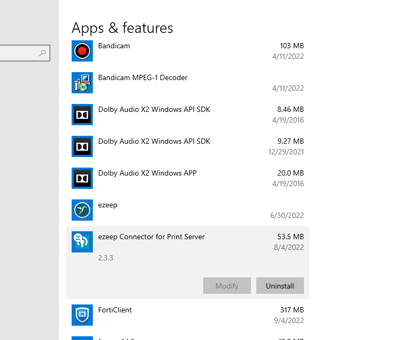Click the Apps & features heading
400x340 pixels.
click(122, 28)
